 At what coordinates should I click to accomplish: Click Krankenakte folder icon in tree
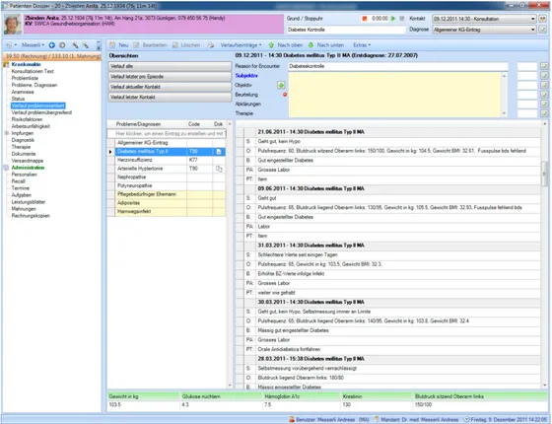point(6,64)
